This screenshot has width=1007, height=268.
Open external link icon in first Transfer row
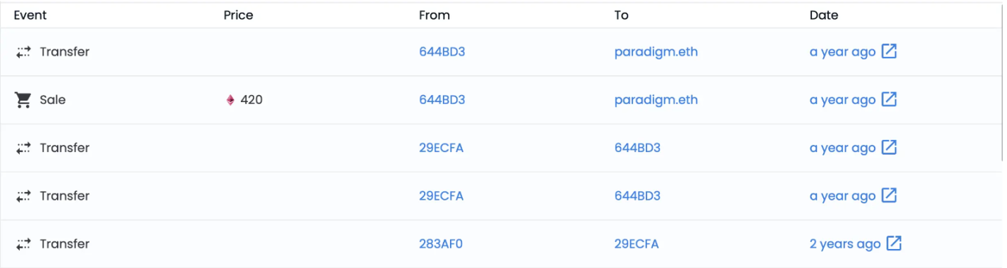[x=889, y=51]
